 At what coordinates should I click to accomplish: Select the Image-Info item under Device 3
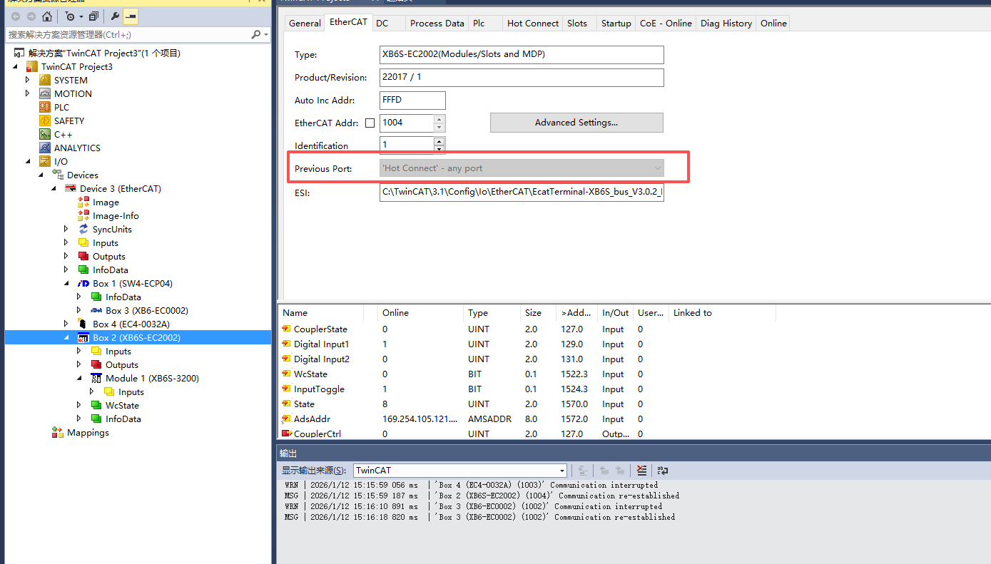pyautogui.click(x=115, y=216)
